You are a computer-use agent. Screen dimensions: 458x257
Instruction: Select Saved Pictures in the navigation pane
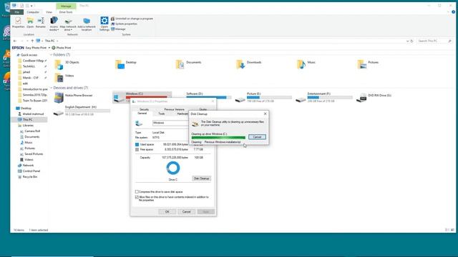(34, 154)
